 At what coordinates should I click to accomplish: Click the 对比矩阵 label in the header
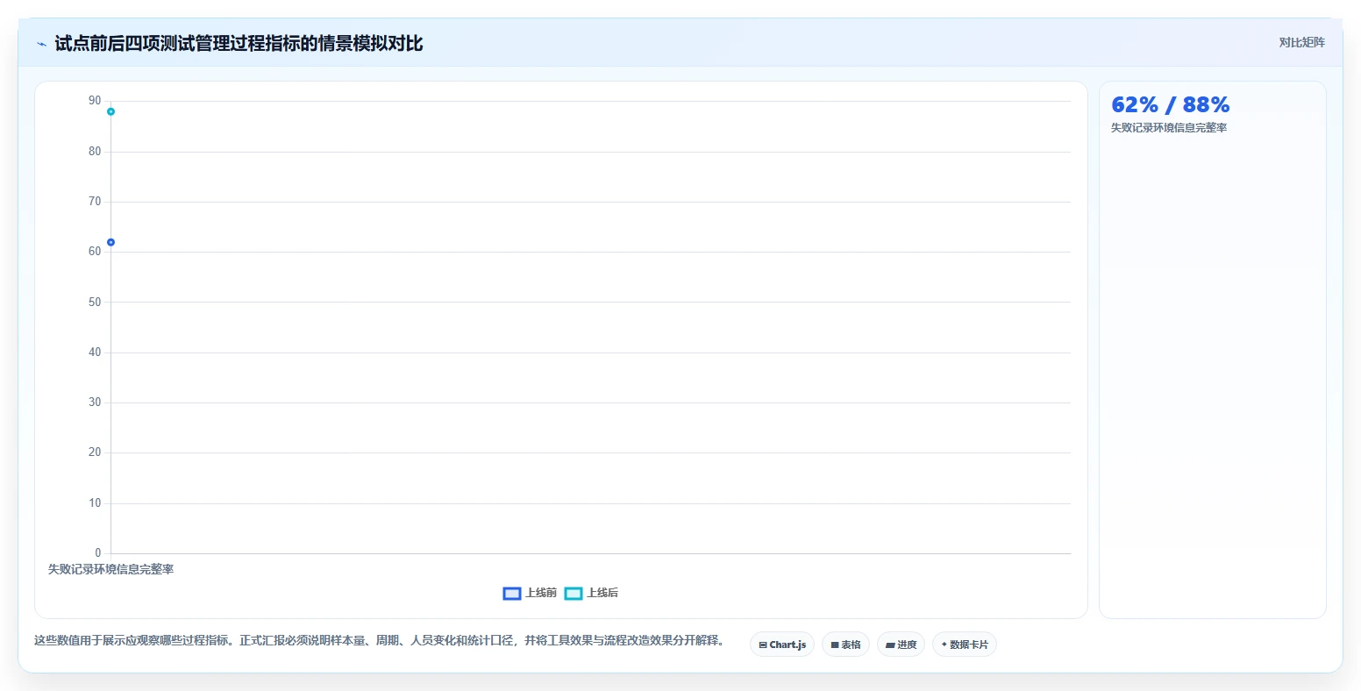coord(1301,42)
